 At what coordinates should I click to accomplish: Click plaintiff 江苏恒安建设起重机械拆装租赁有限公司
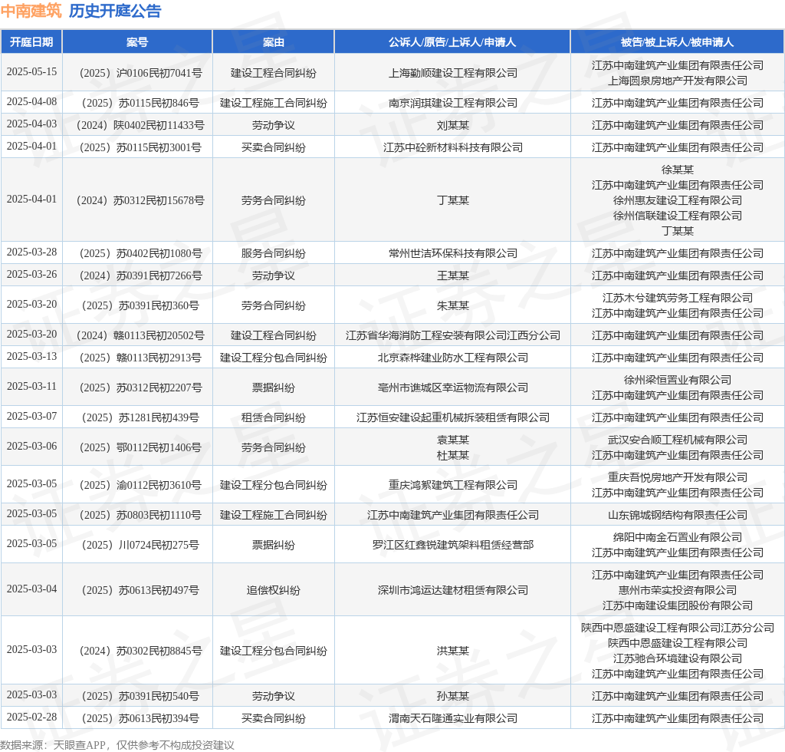[x=452, y=417]
